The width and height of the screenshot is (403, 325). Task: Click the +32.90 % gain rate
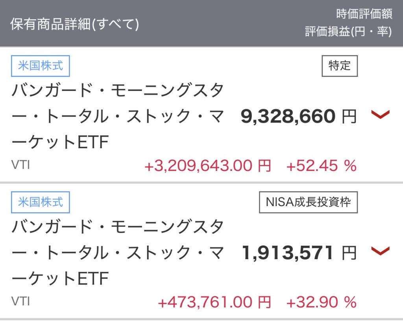[x=321, y=302]
